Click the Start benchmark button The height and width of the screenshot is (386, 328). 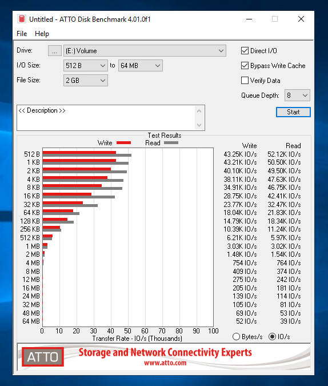293,112
